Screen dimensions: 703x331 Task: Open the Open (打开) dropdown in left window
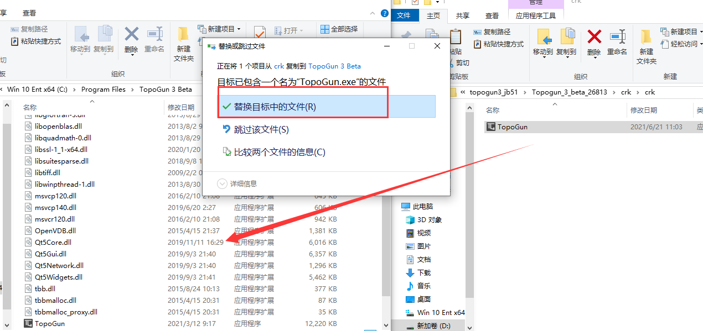coord(288,30)
